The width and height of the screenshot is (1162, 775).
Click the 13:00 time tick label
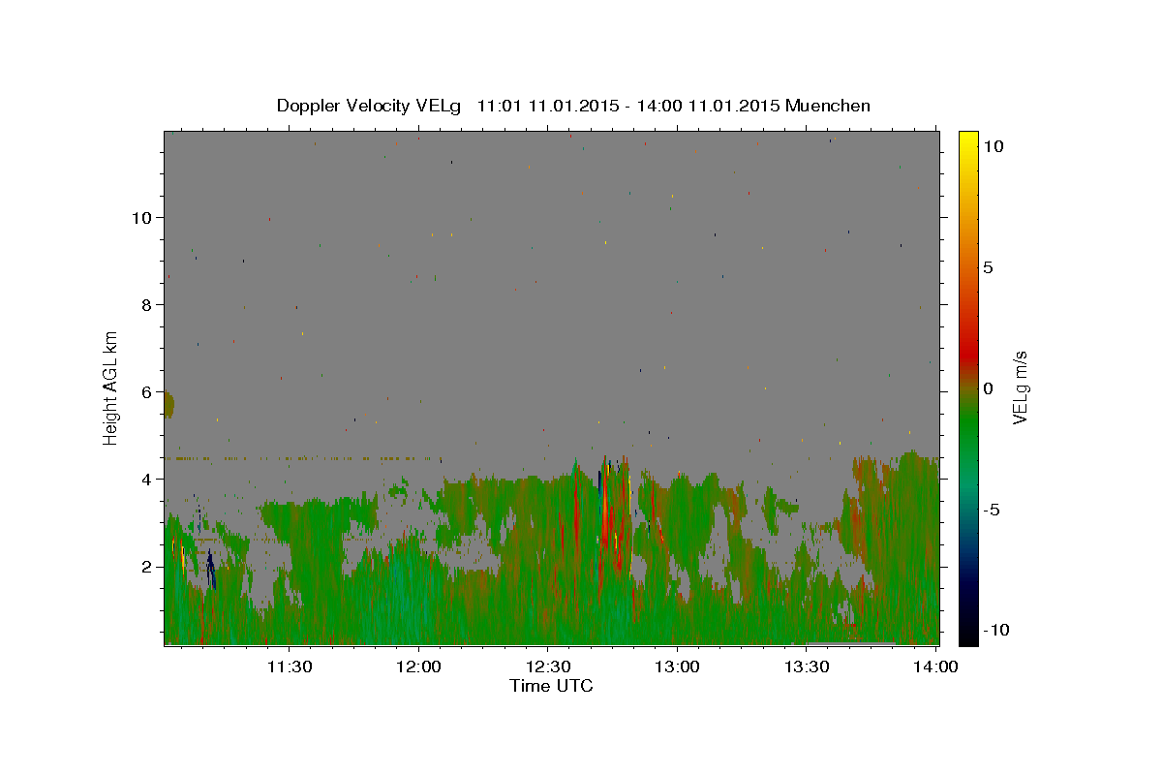(x=677, y=666)
